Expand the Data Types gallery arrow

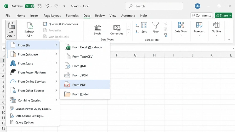point(128,33)
